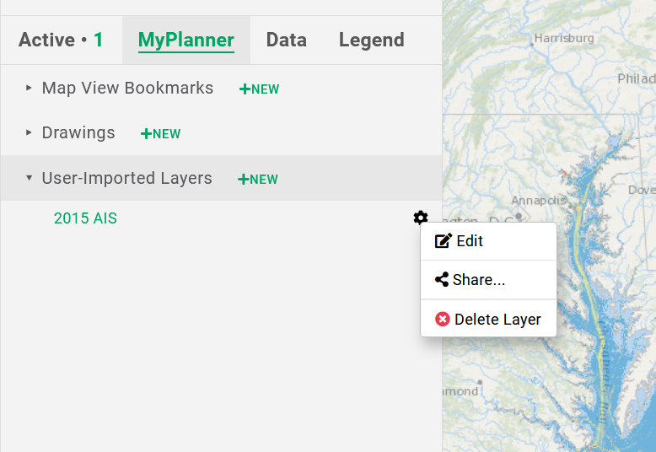The image size is (656, 452).
Task: Select the MyPlanner tab
Action: (186, 40)
